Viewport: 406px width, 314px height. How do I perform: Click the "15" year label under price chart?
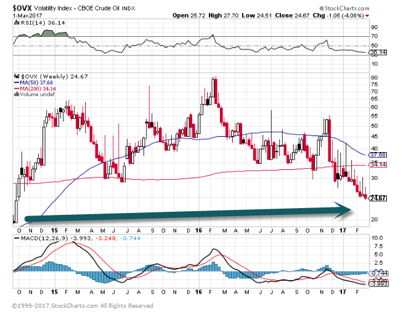point(54,230)
